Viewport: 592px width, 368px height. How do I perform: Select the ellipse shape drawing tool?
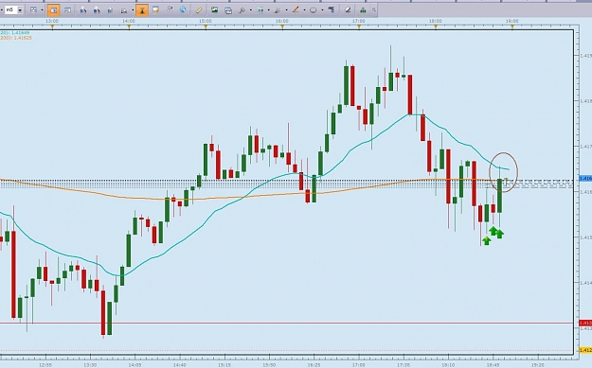tap(313, 10)
